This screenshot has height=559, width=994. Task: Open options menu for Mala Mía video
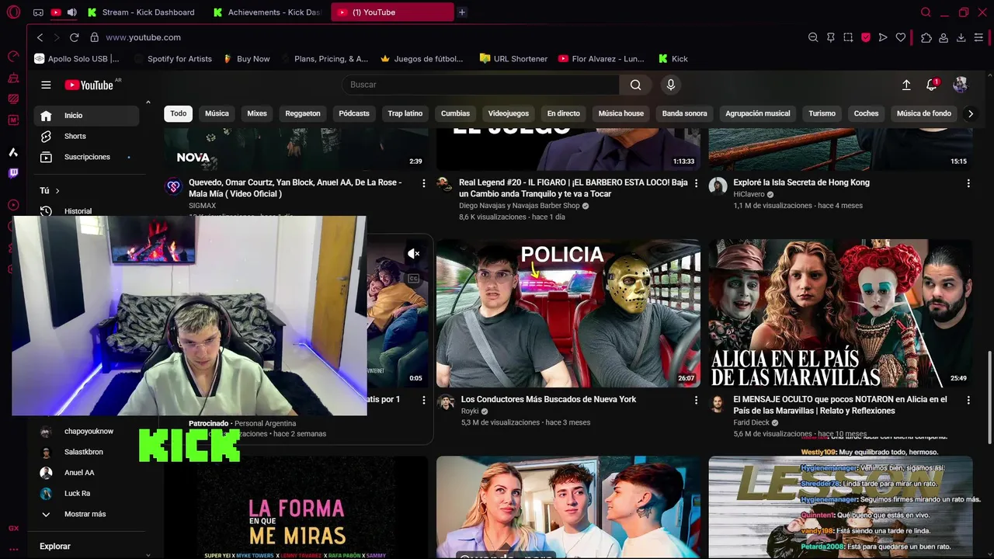pos(424,183)
